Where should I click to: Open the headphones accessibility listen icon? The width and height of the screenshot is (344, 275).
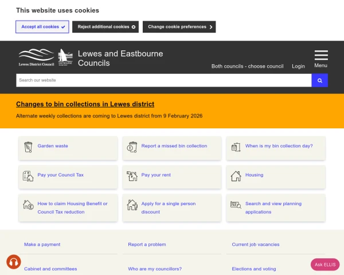tap(14, 262)
